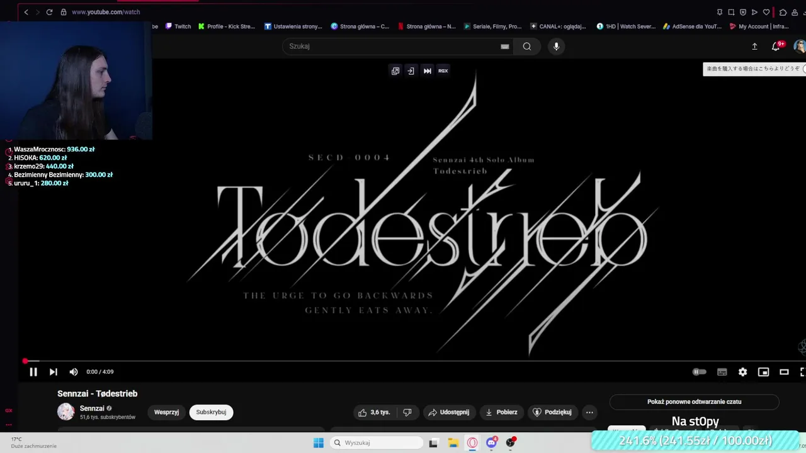This screenshot has height=453, width=806.
Task: Enter fullscreen mode
Action: (803, 372)
